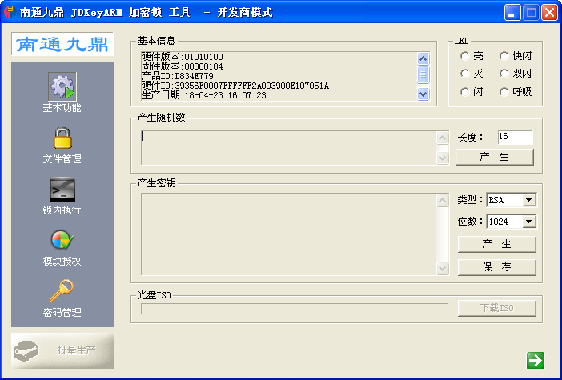562x380 pixels.
Task: Click the random number box down scroll arrow
Action: coord(443,158)
